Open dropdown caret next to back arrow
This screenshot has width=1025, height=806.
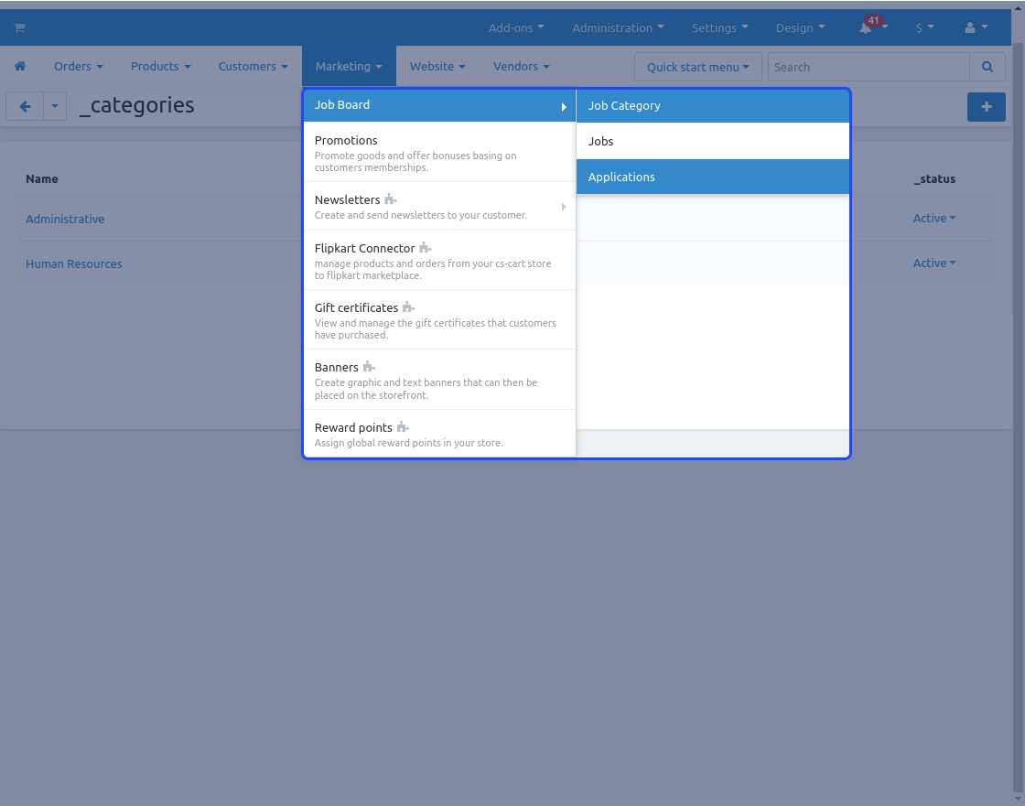coord(55,106)
